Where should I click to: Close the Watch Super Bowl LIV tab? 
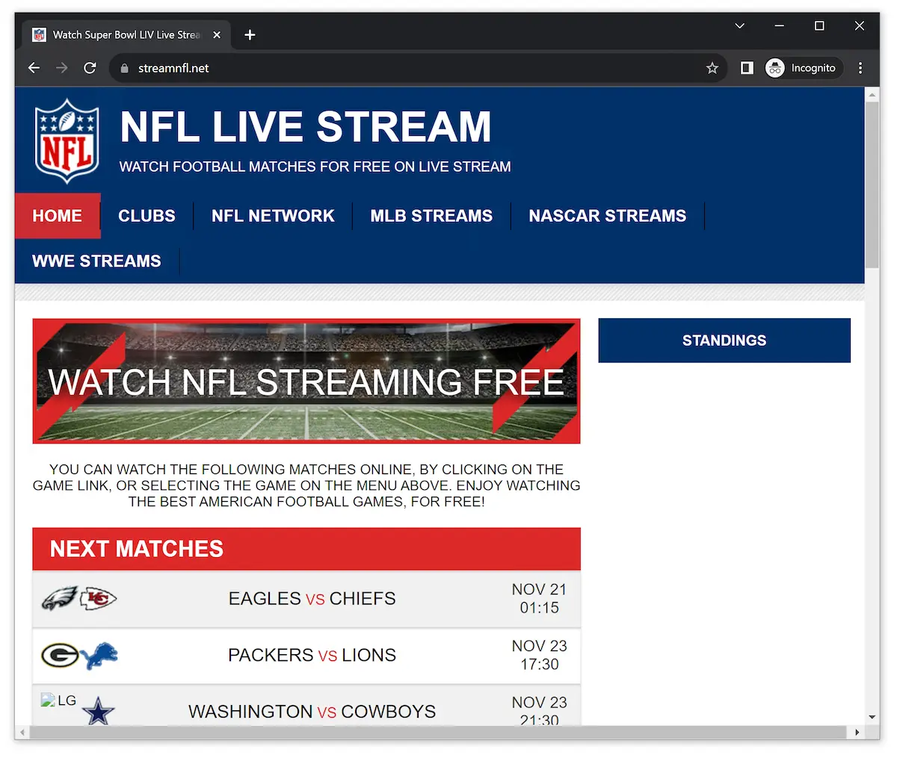pyautogui.click(x=217, y=34)
